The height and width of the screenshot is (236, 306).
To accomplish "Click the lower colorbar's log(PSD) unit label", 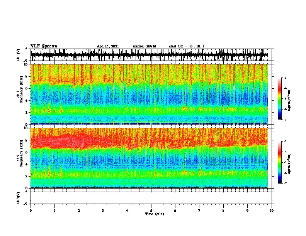I will click(289, 164).
